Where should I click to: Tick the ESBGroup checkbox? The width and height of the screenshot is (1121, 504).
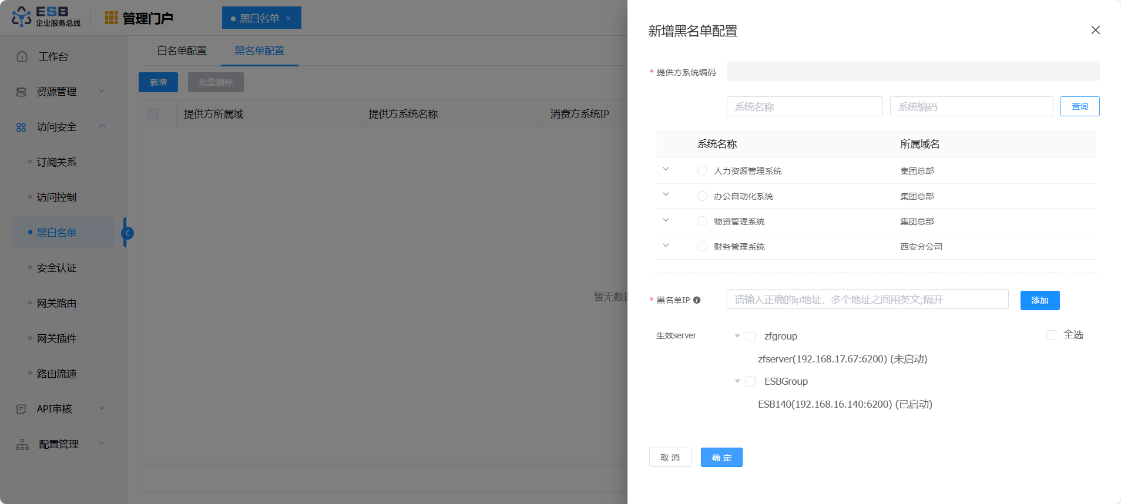tap(750, 382)
